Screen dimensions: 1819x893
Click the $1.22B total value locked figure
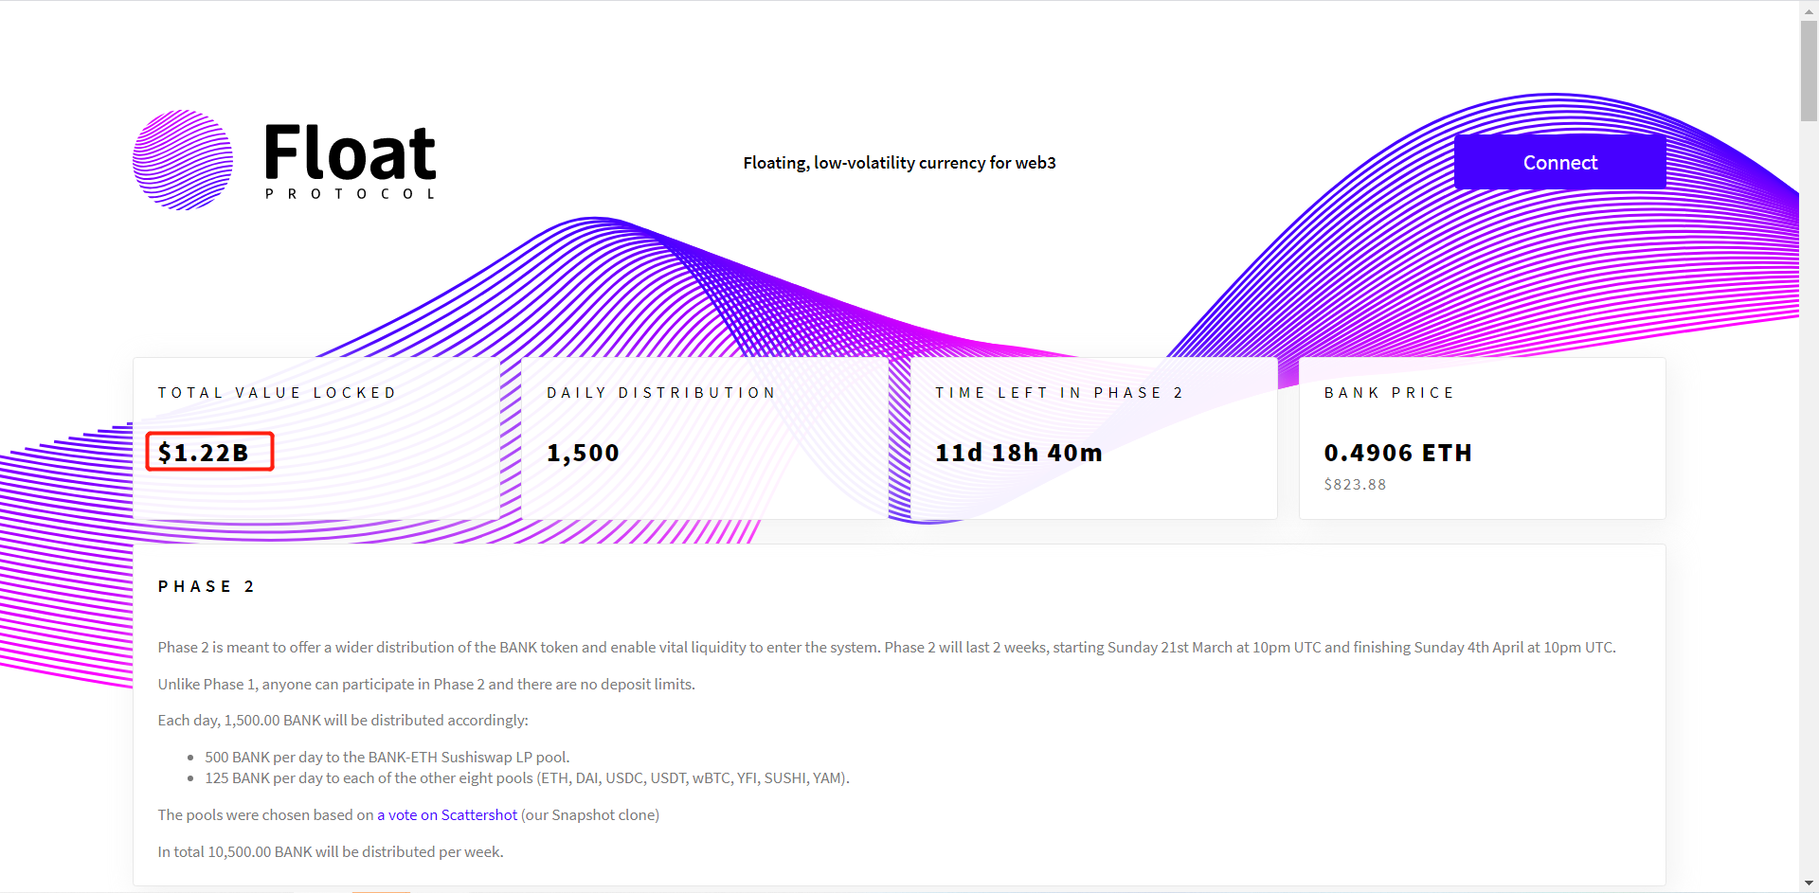click(204, 453)
